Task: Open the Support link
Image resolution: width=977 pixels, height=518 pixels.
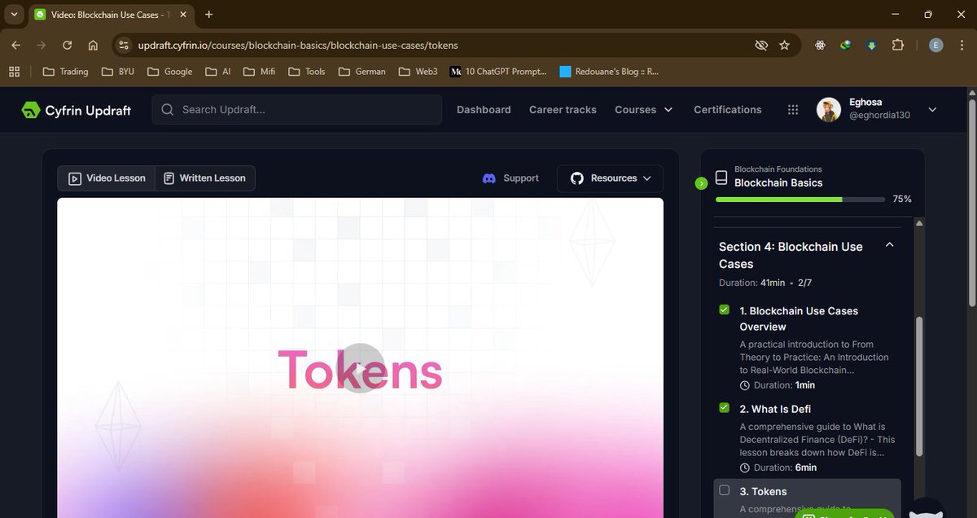Action: click(x=510, y=178)
